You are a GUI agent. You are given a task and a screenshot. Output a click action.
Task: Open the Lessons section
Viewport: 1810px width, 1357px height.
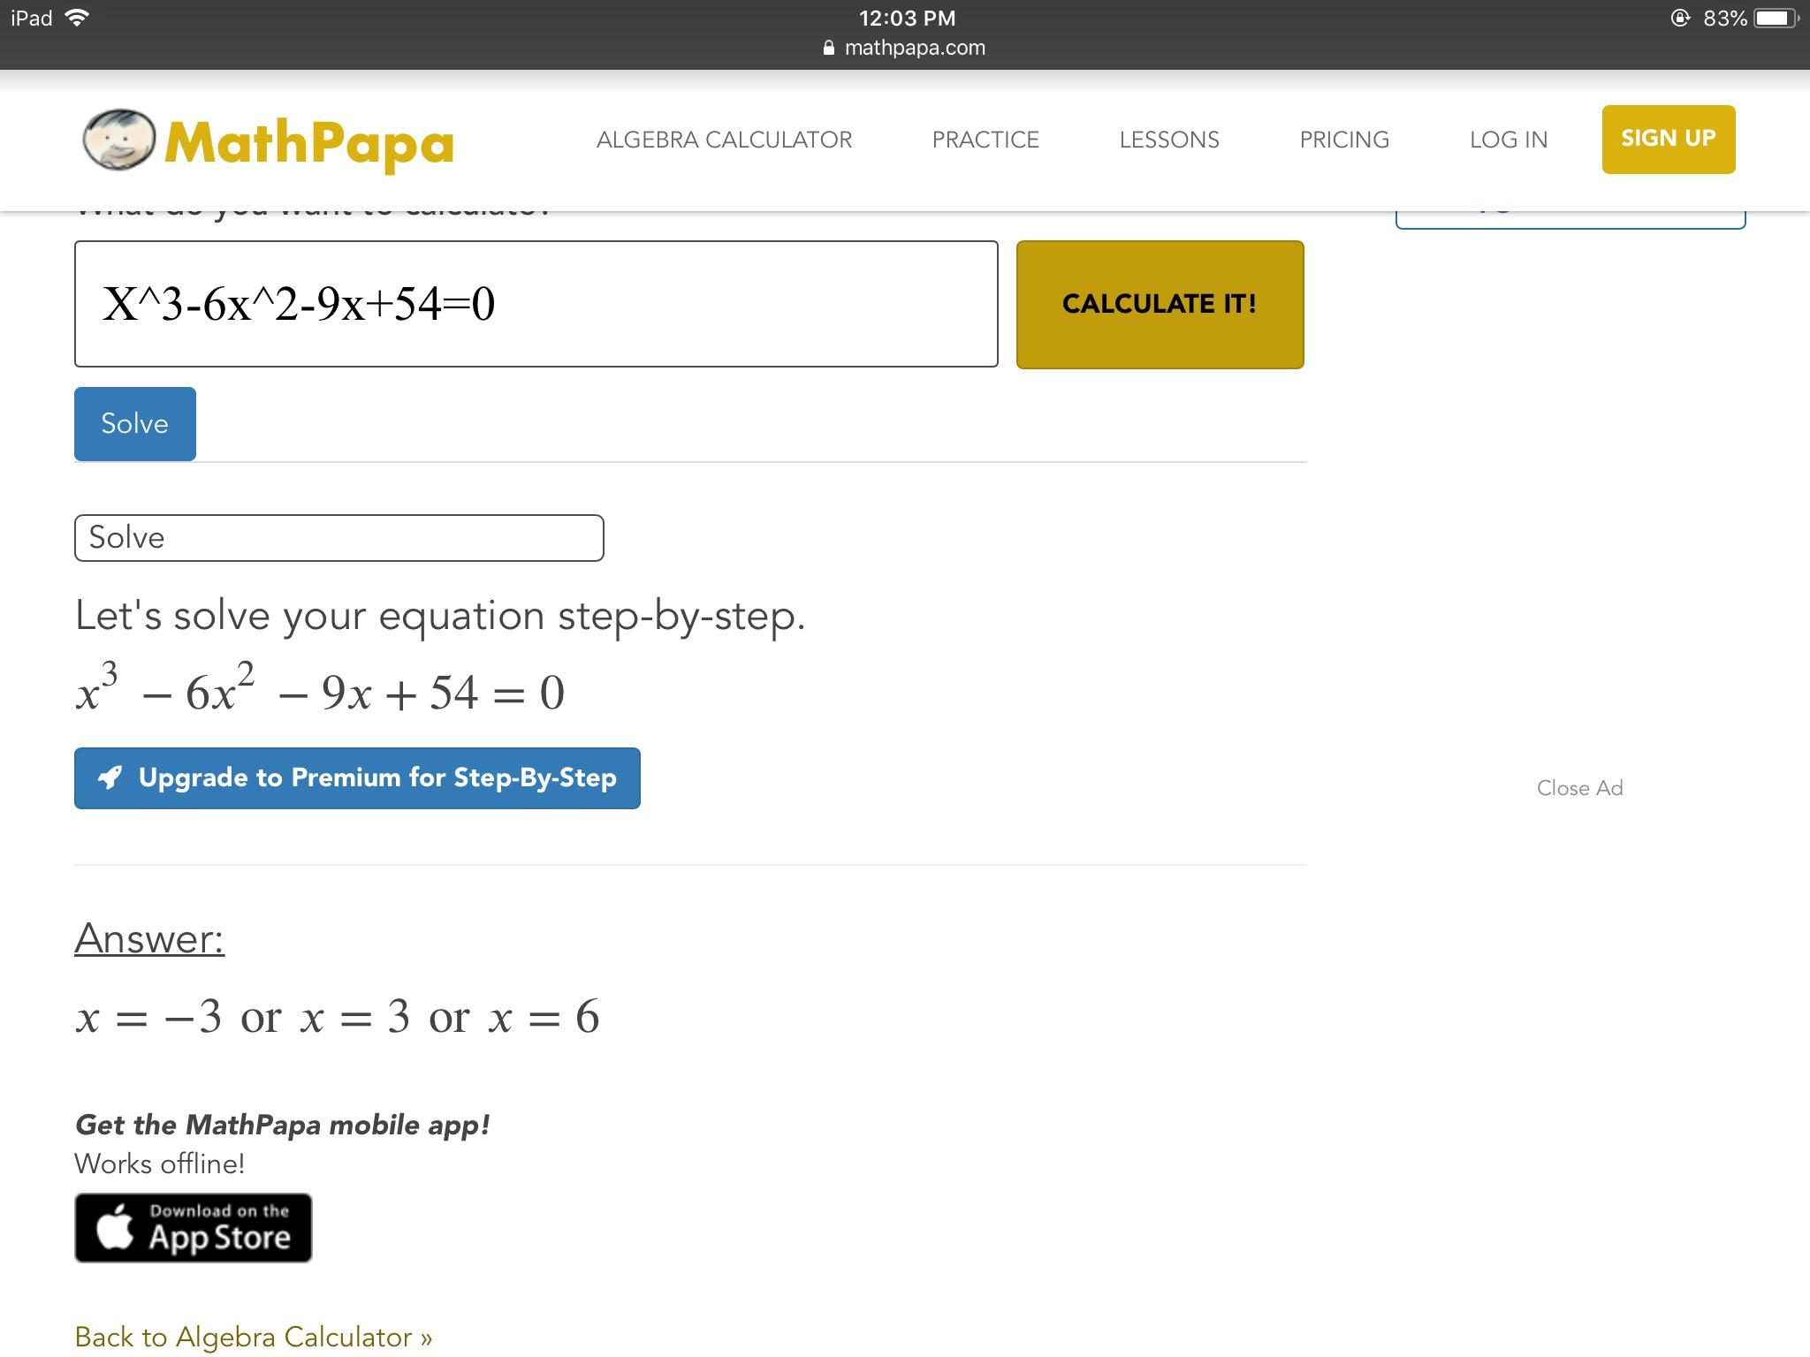1168,140
